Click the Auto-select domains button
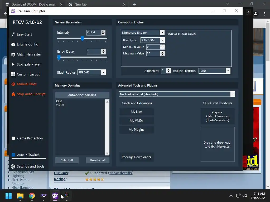This screenshot has height=202, width=270. (x=82, y=95)
